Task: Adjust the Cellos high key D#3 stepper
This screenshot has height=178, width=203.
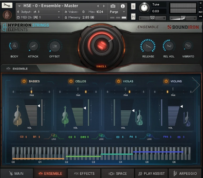Action: coord(88,137)
